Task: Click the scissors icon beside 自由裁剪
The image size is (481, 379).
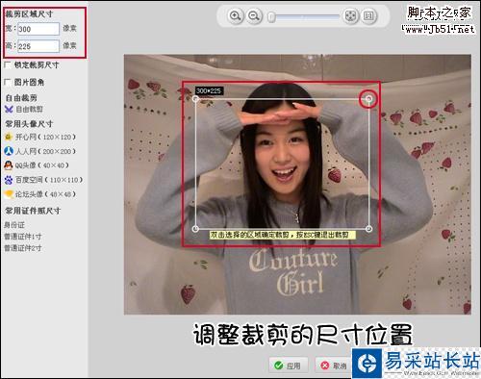Action: point(9,110)
